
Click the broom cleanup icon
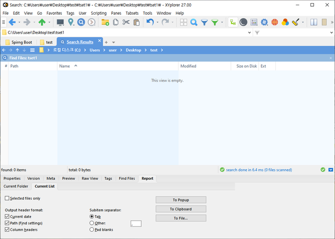point(296,22)
